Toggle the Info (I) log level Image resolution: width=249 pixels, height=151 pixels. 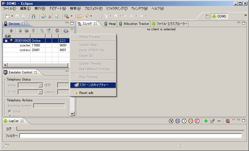click(184, 121)
